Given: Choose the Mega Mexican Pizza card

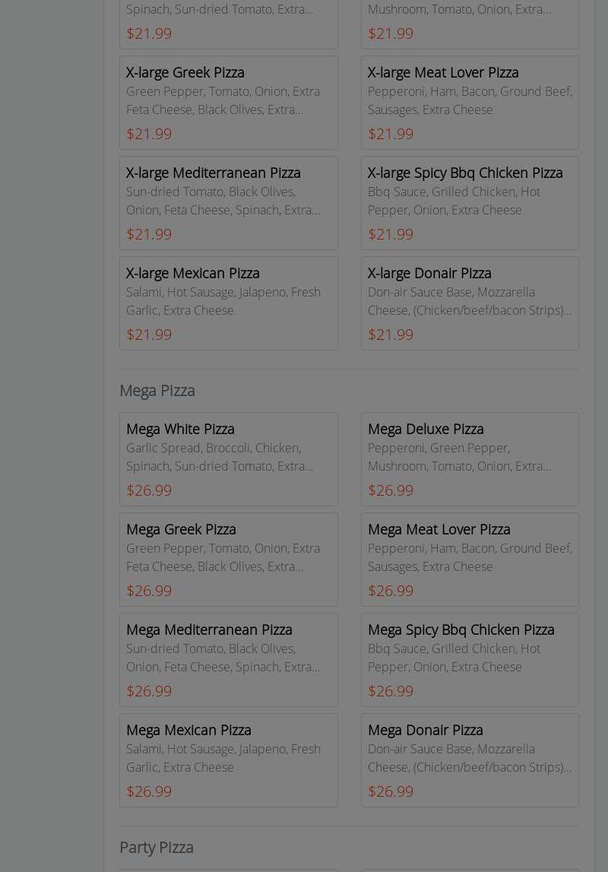Looking at the screenshot, I should point(228,760).
